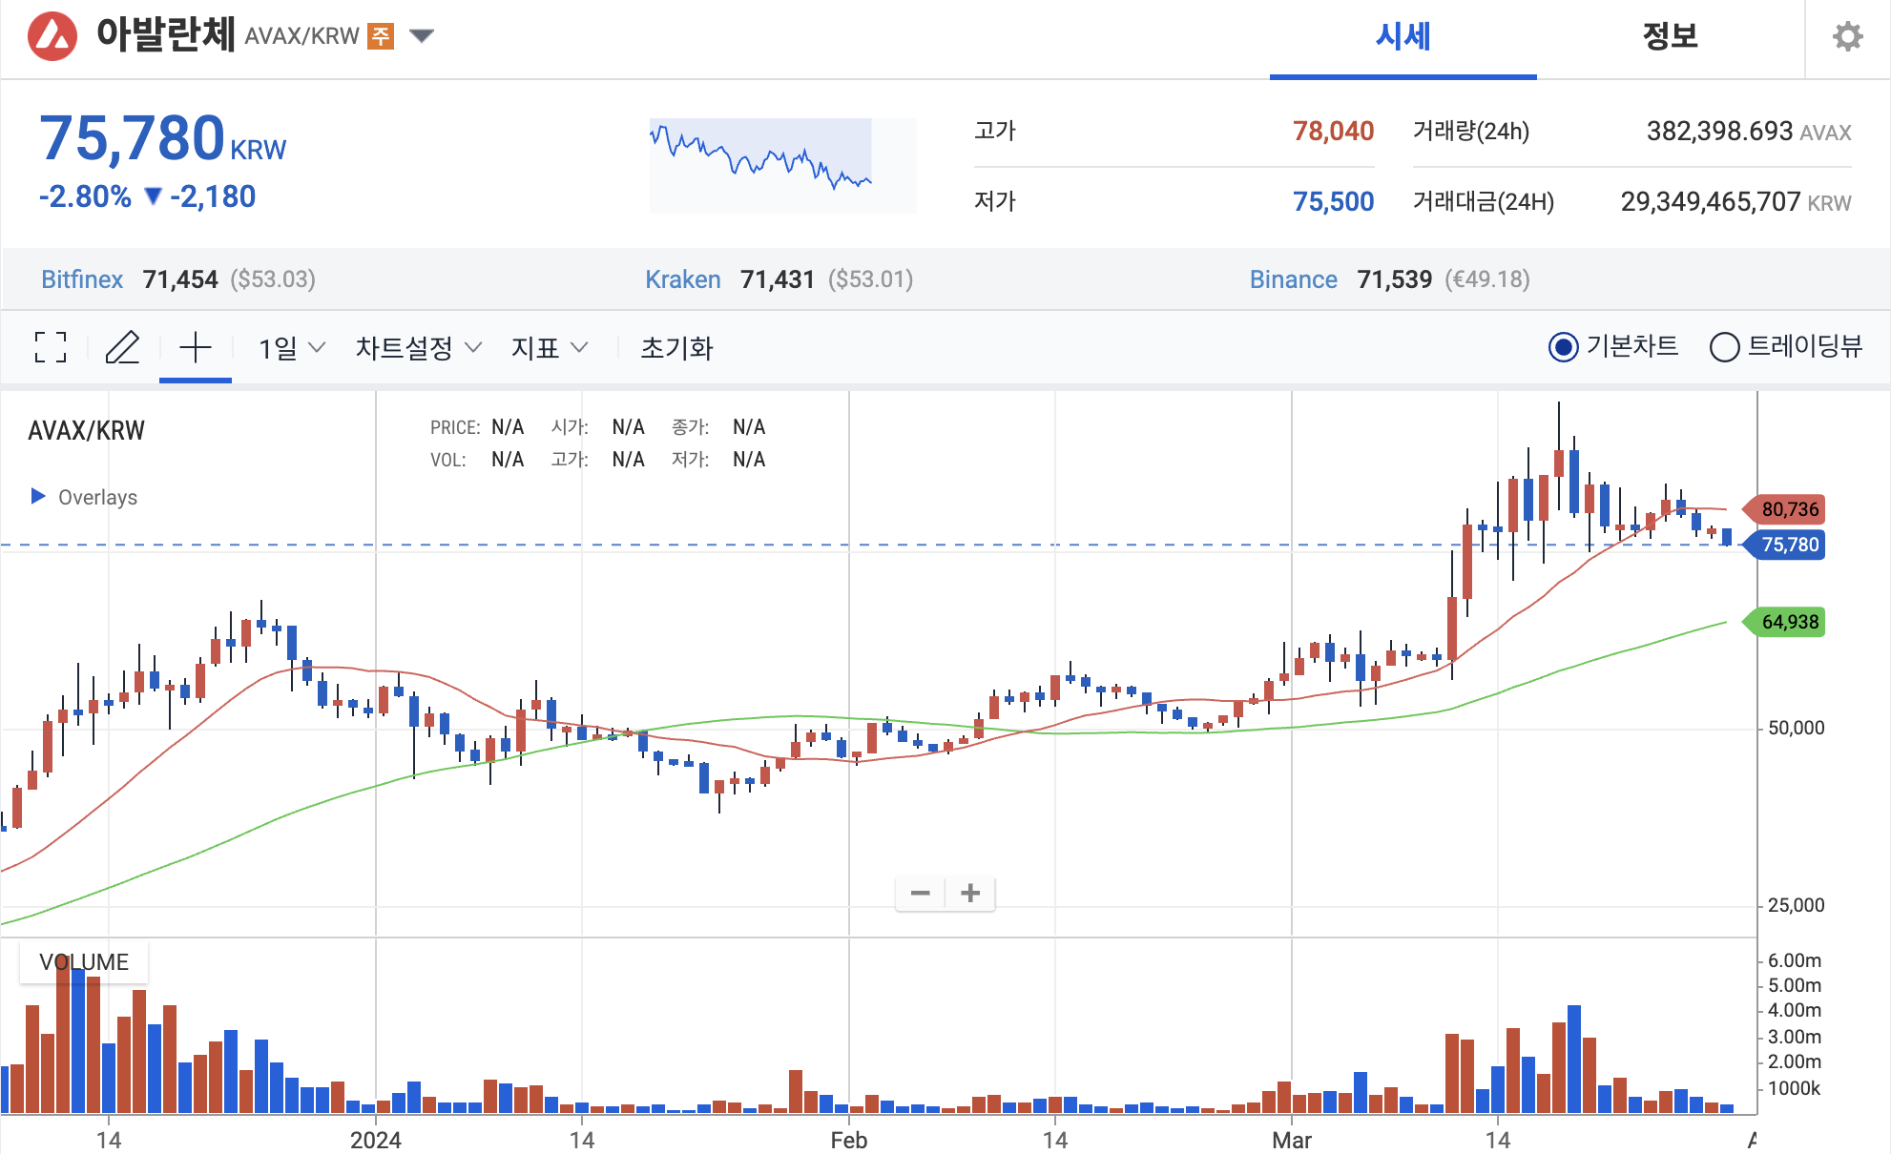This screenshot has width=1891, height=1154.
Task: Click the mini price sparkline thumbnail
Action: click(782, 165)
